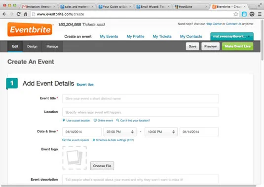Image resolution: width=264 pixels, height=187 pixels.
Task: Click the browser forward arrow
Action: point(11,14)
